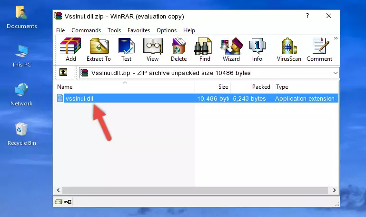Click the key password icon in status bar
Viewport: 366px width, 217px height.
[68, 202]
